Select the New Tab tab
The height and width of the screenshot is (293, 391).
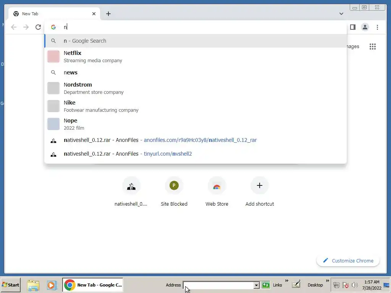(x=54, y=14)
